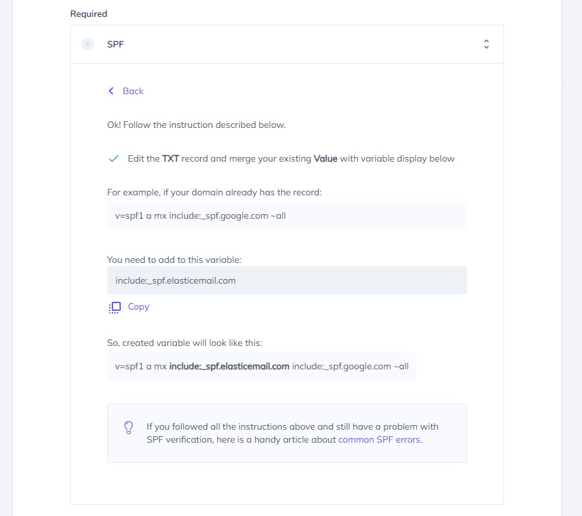Go back using the Back link

point(133,91)
